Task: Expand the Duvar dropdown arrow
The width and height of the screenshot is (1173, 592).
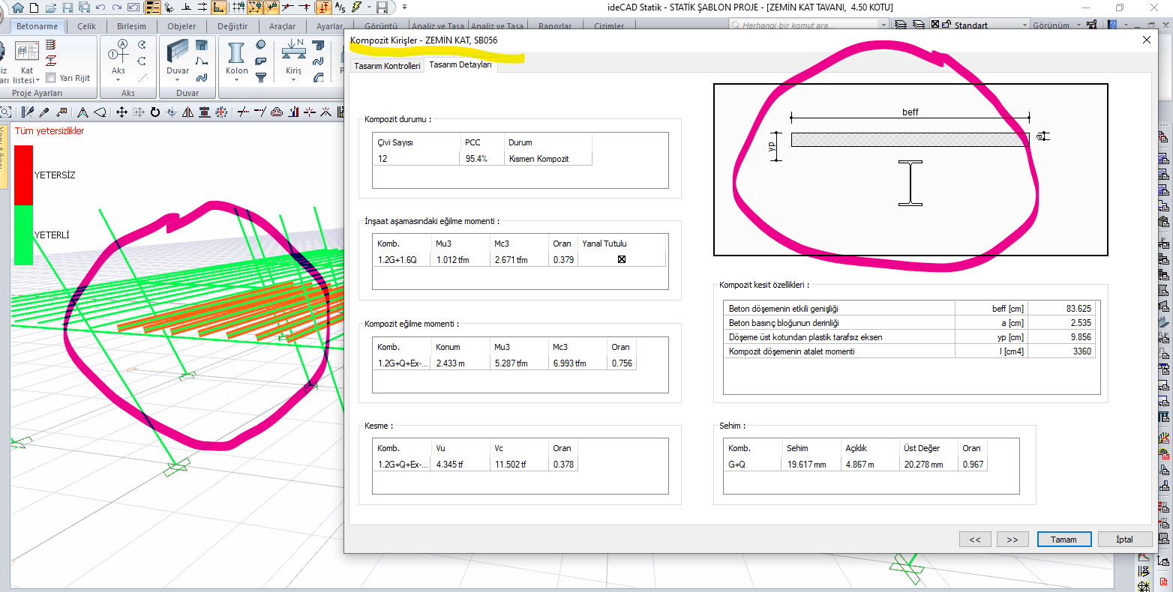Action: 177,79
